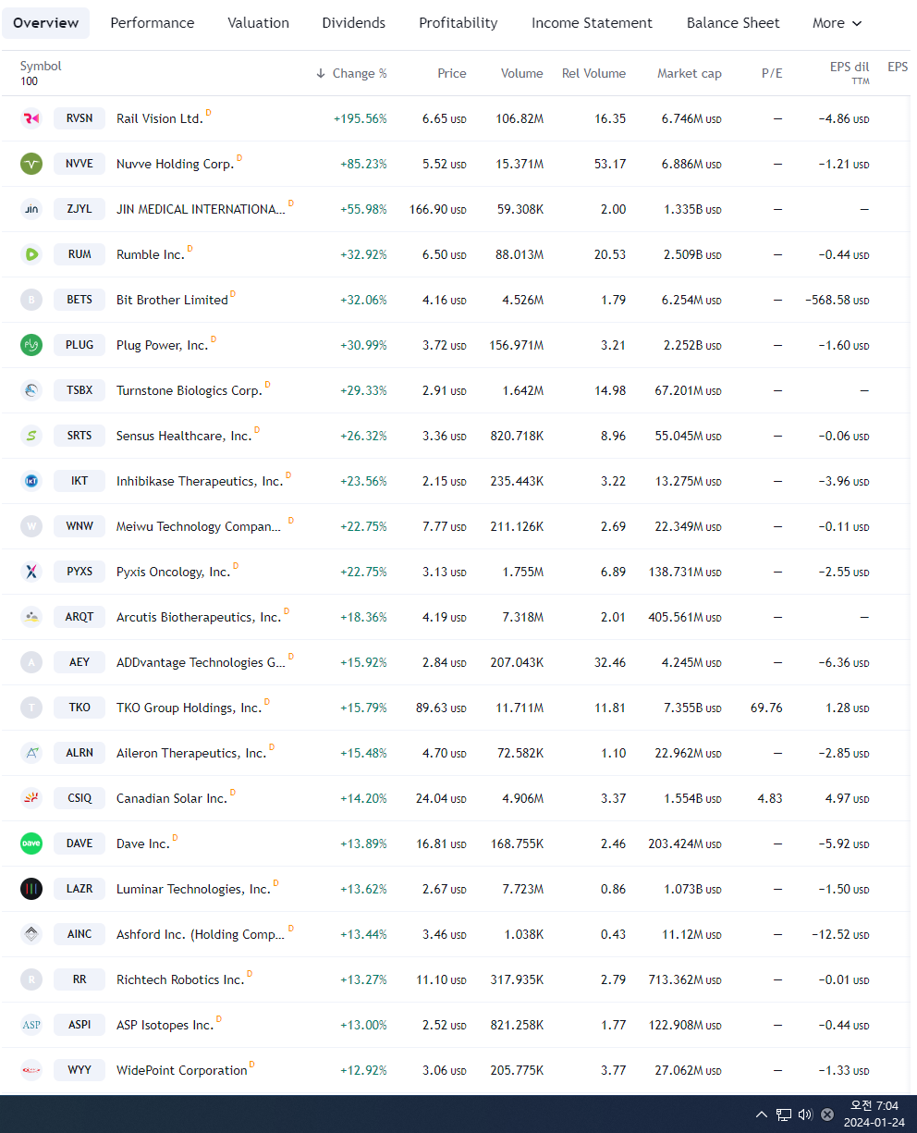The width and height of the screenshot is (917, 1133).
Task: Sort by the P/E column header
Action: click(x=772, y=73)
